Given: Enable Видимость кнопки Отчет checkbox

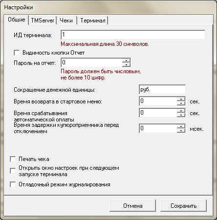Looking at the screenshot, I should click(17, 53).
